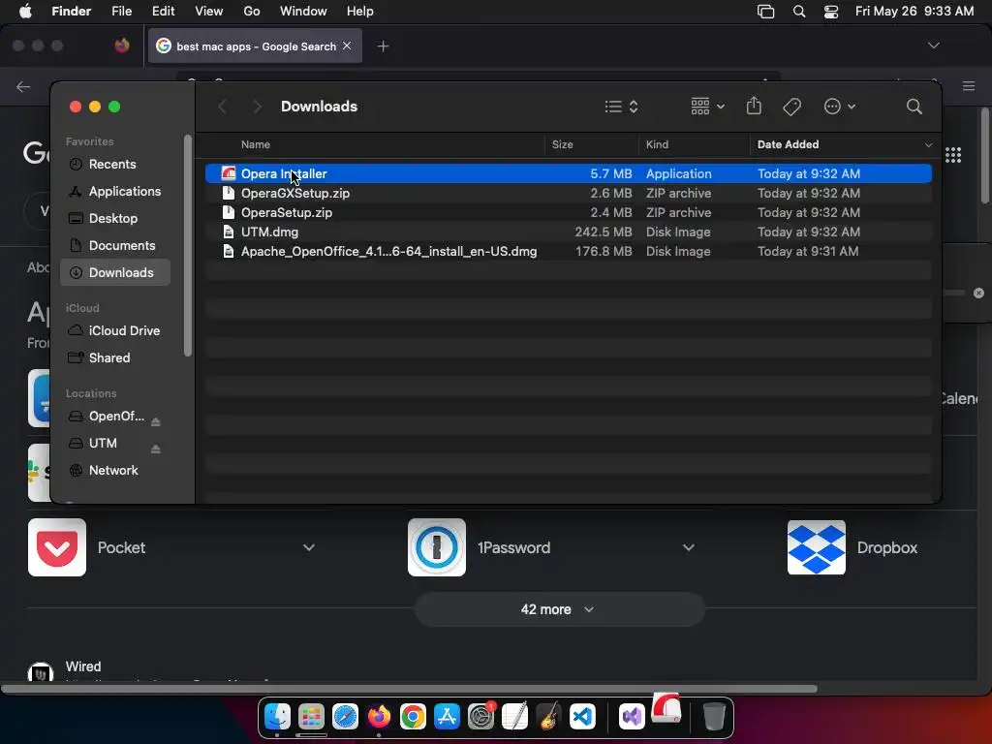Select Downloads in Finder sidebar
The width and height of the screenshot is (992, 744).
(115, 272)
